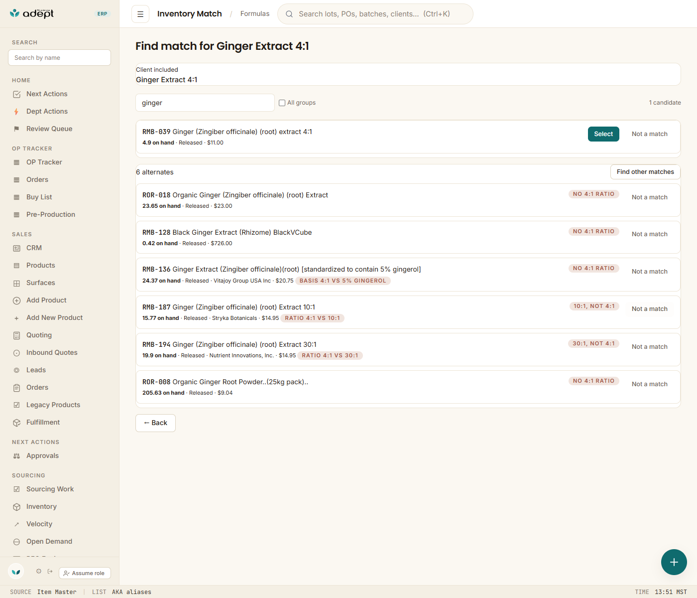This screenshot has height=598, width=697.
Task: Click the floating green plus button
Action: (674, 562)
